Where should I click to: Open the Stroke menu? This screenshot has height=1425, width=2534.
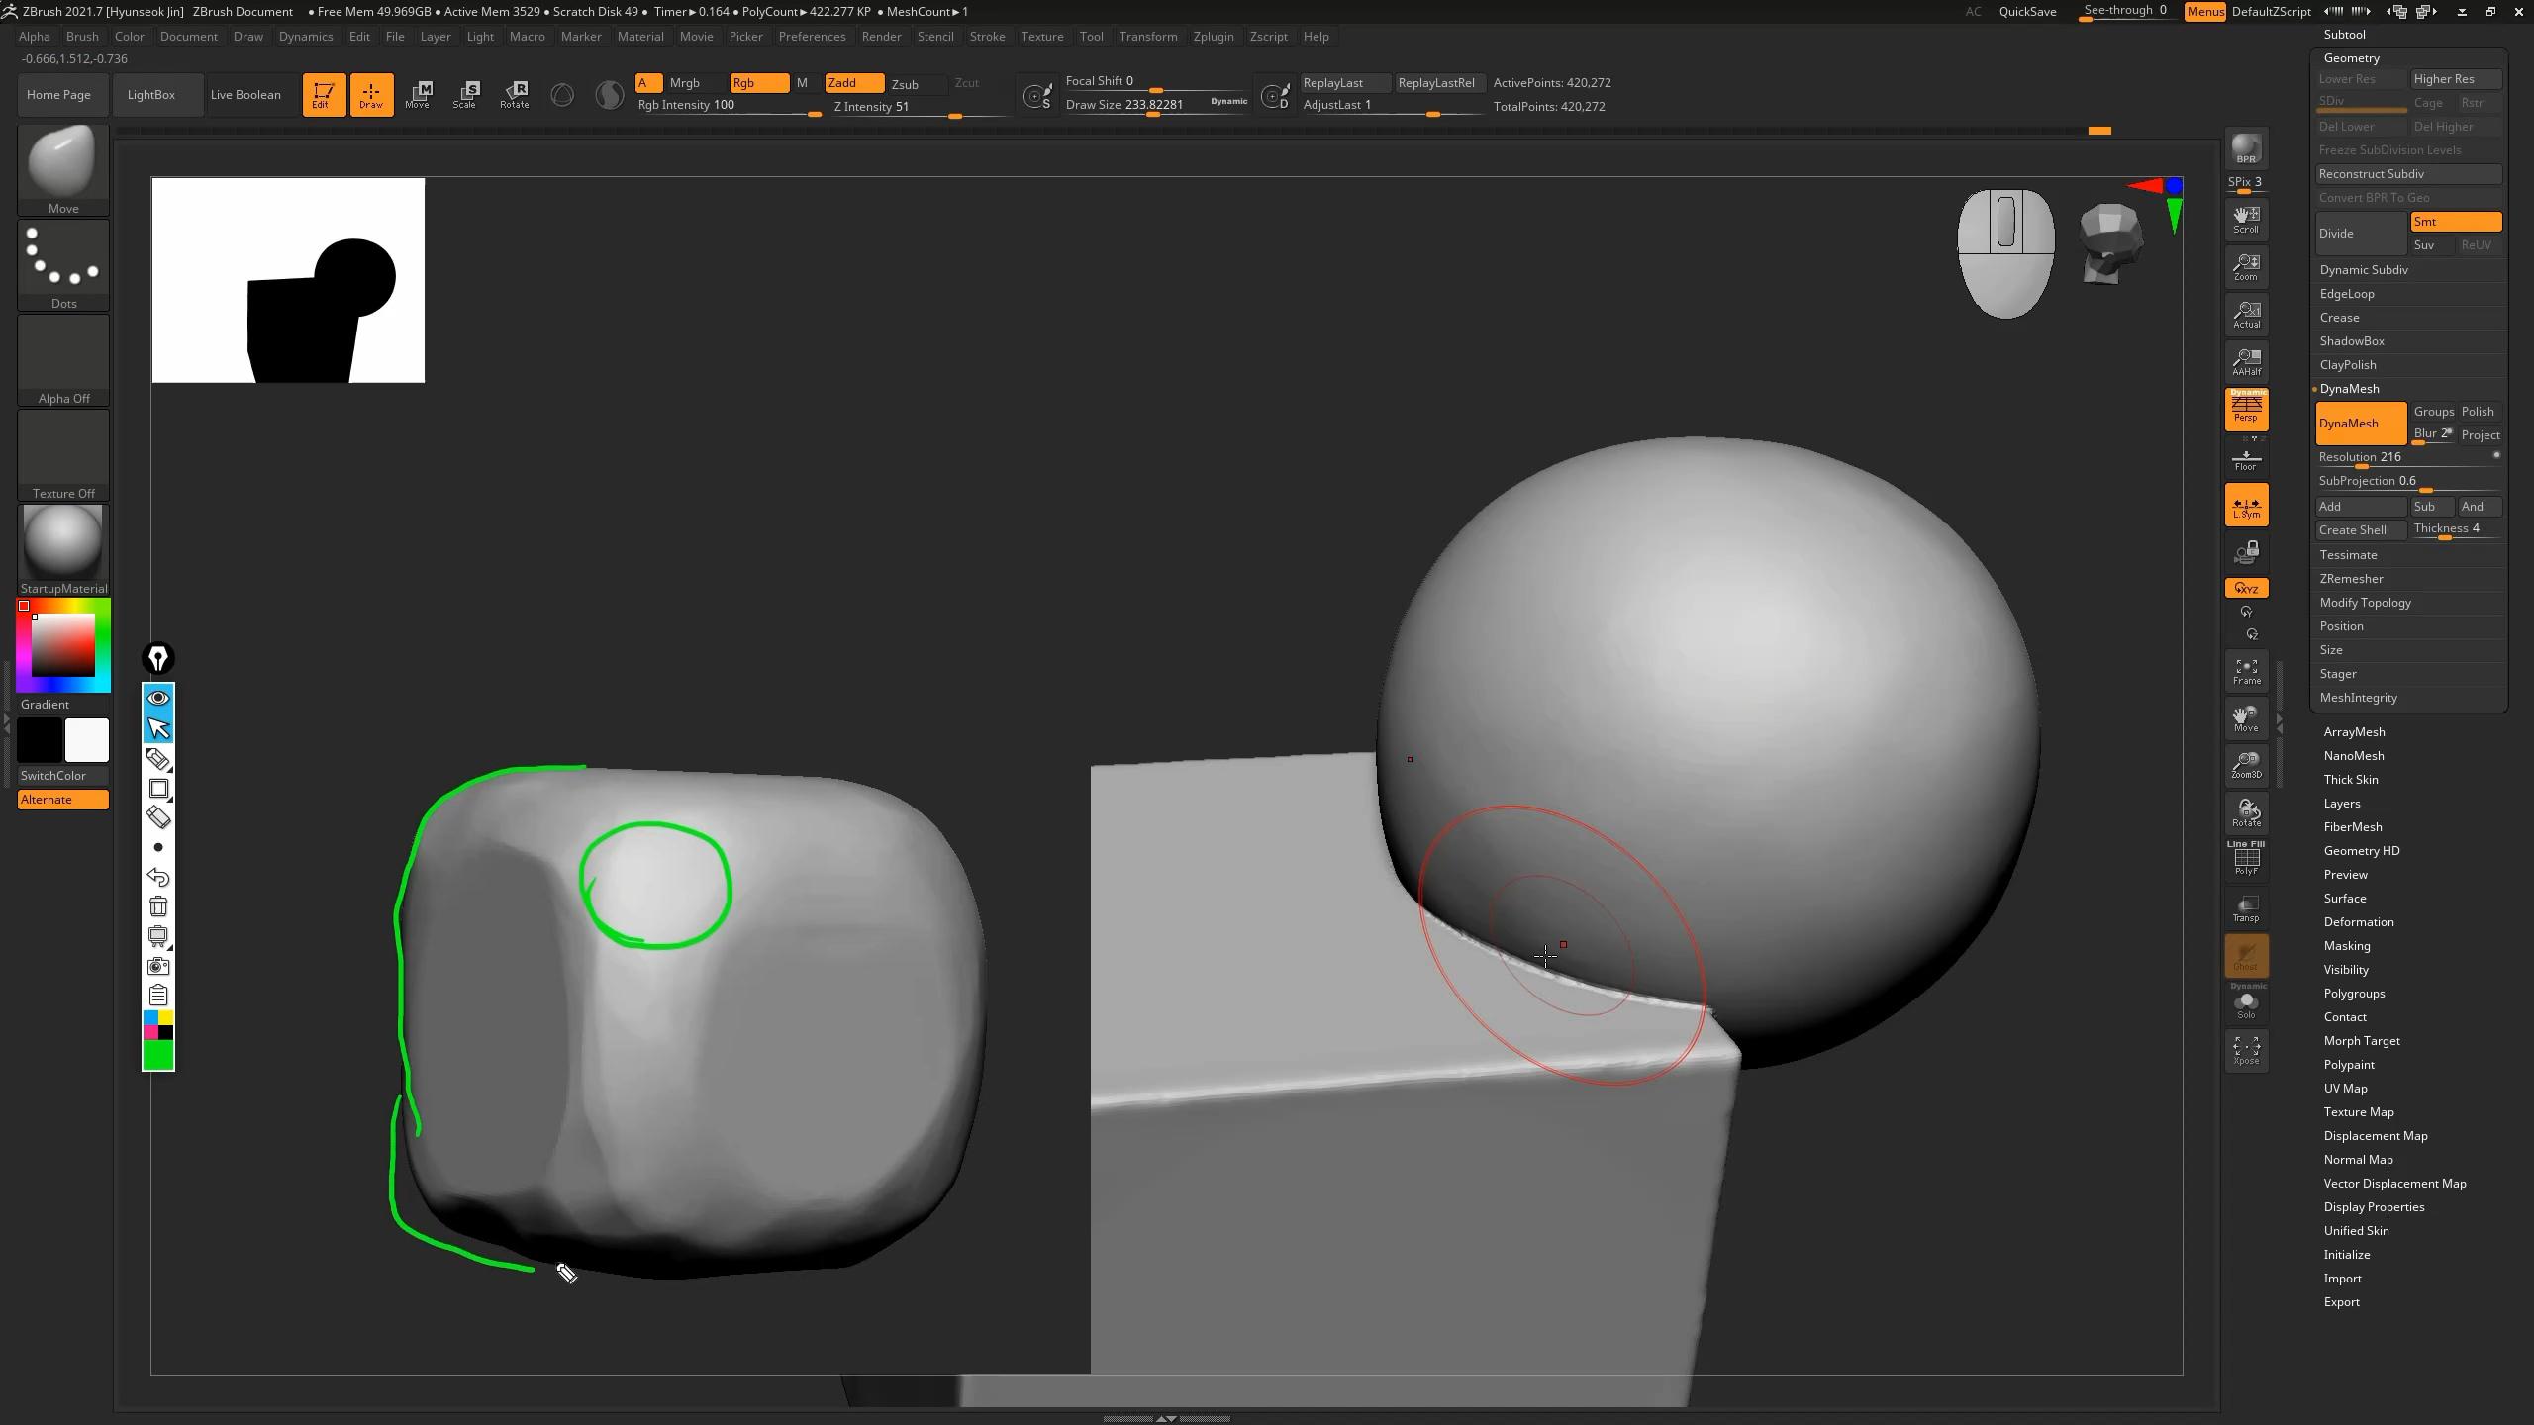986,37
